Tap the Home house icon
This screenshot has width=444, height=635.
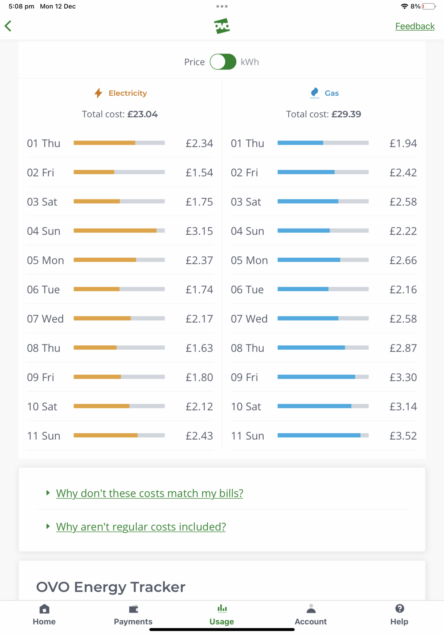[44, 609]
